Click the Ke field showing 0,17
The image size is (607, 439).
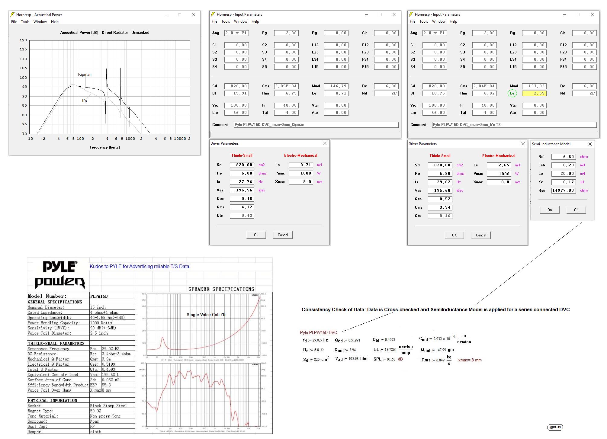click(x=564, y=182)
